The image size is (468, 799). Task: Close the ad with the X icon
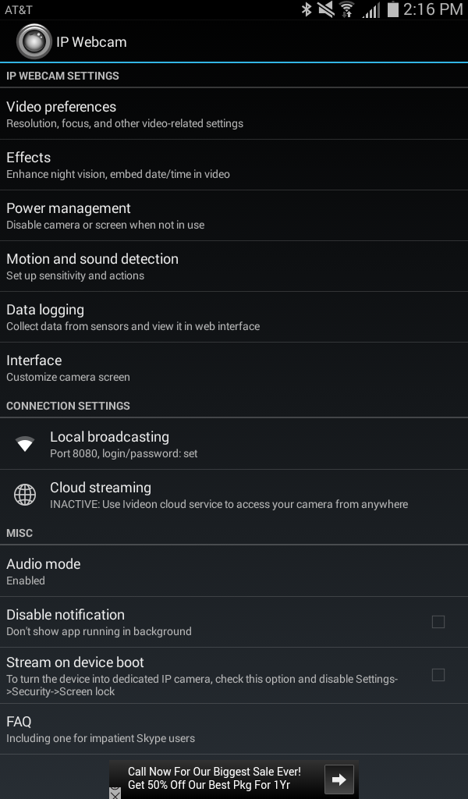click(115, 793)
